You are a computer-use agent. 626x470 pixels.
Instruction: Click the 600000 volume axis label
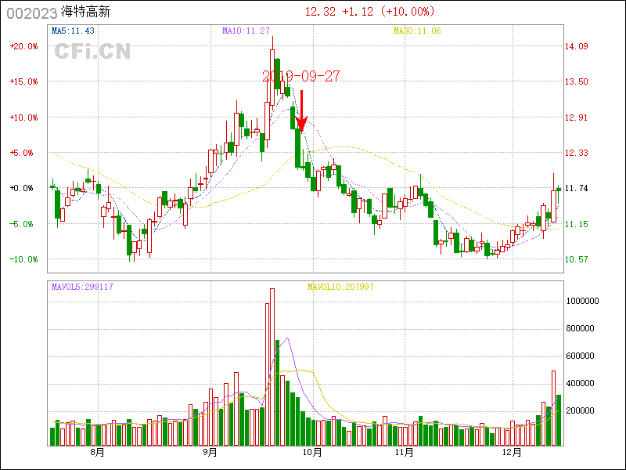[x=580, y=356]
